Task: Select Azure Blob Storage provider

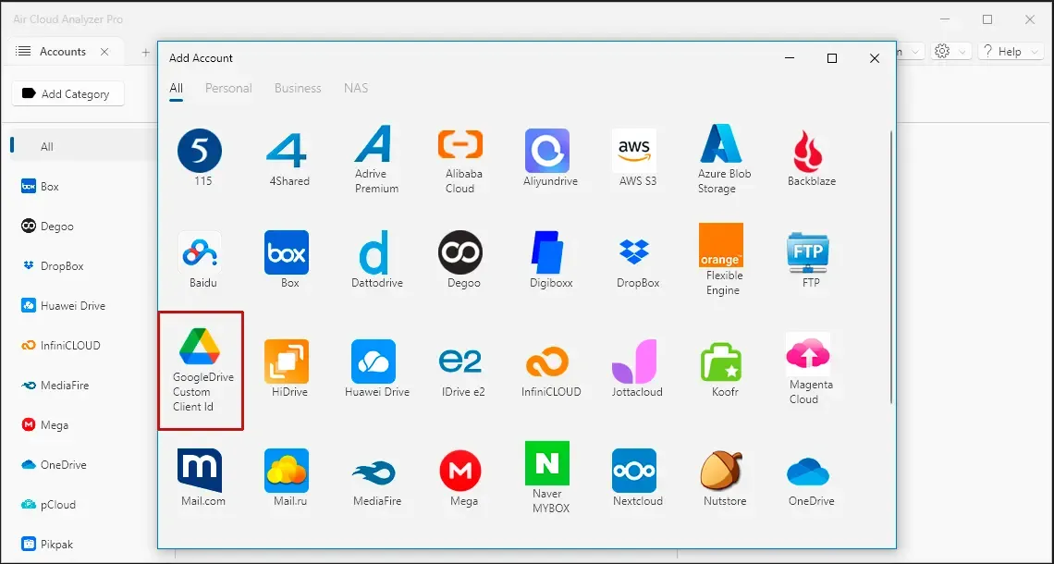Action: [720, 144]
